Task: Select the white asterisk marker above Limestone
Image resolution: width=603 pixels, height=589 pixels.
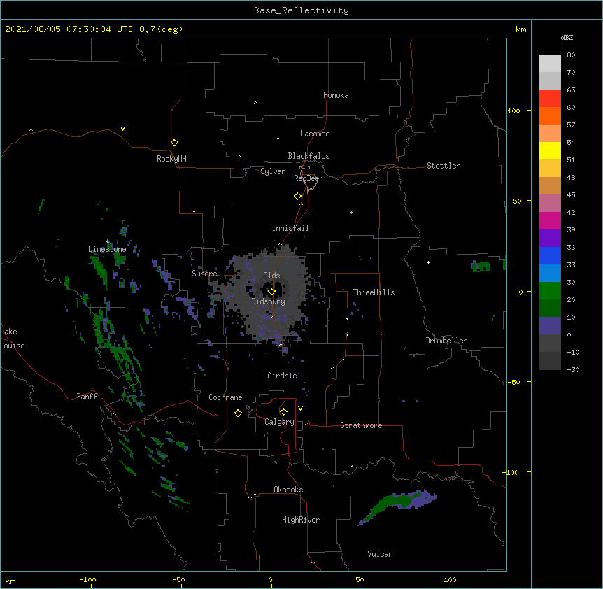Action: [x=108, y=241]
